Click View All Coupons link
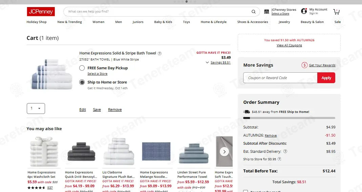Image resolution: width=362 pixels, height=192 pixels. 289,45
